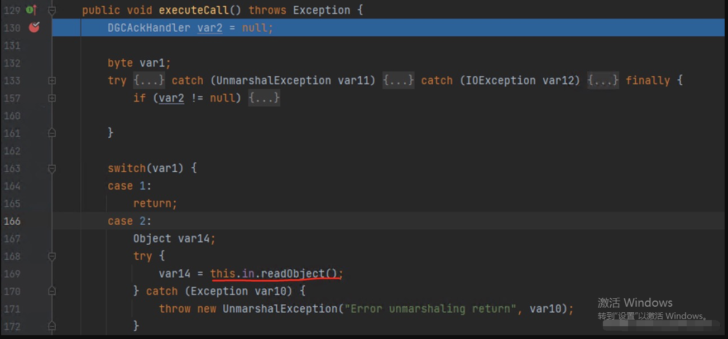Collapse the switch(var1) block fold marker
Screen dimensions: 728x339
pos(52,168)
